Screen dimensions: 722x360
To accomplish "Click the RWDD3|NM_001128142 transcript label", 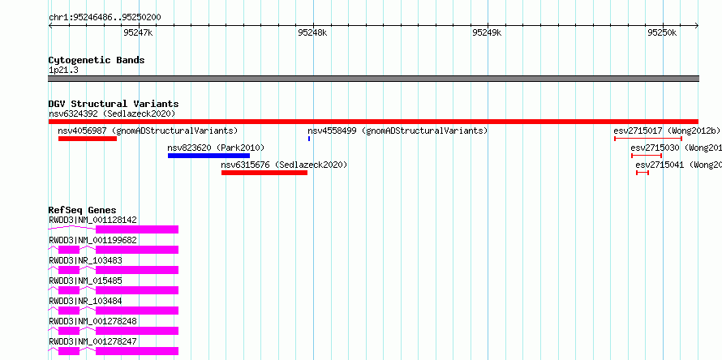I will (x=92, y=220).
